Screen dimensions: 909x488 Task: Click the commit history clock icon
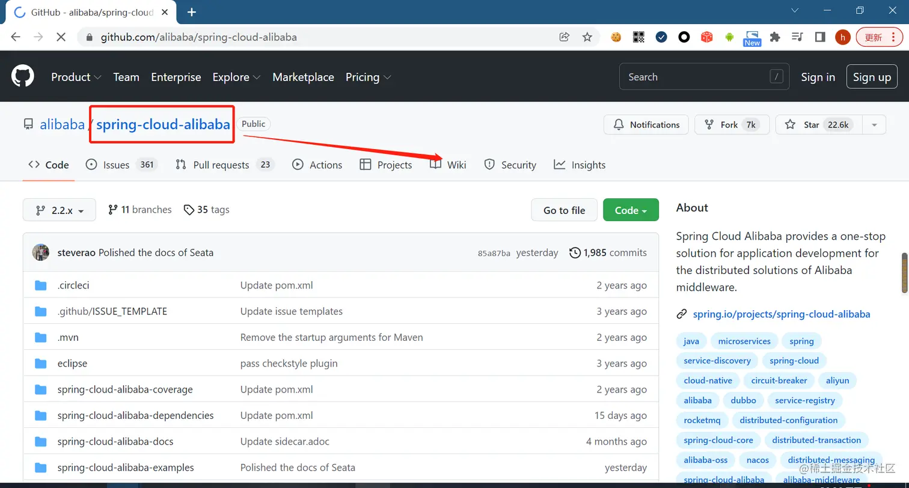(x=575, y=252)
